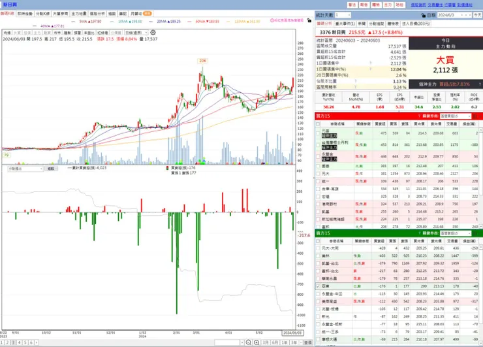483x347 pixels.
Task: Toggle checkbox for 港商野村 broker row
Action: 318,204
